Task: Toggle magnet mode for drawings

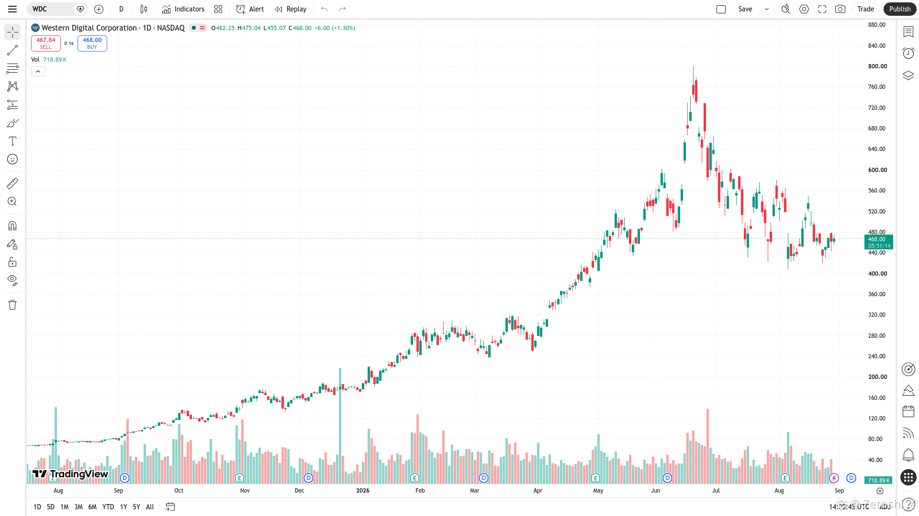Action: click(x=12, y=226)
